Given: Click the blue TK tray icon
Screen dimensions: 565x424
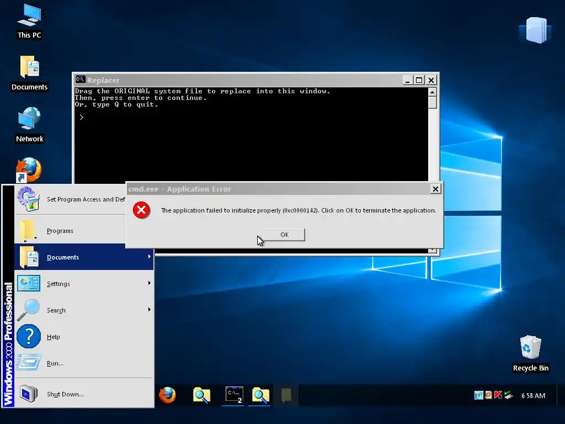Looking at the screenshot, I should click(478, 395).
